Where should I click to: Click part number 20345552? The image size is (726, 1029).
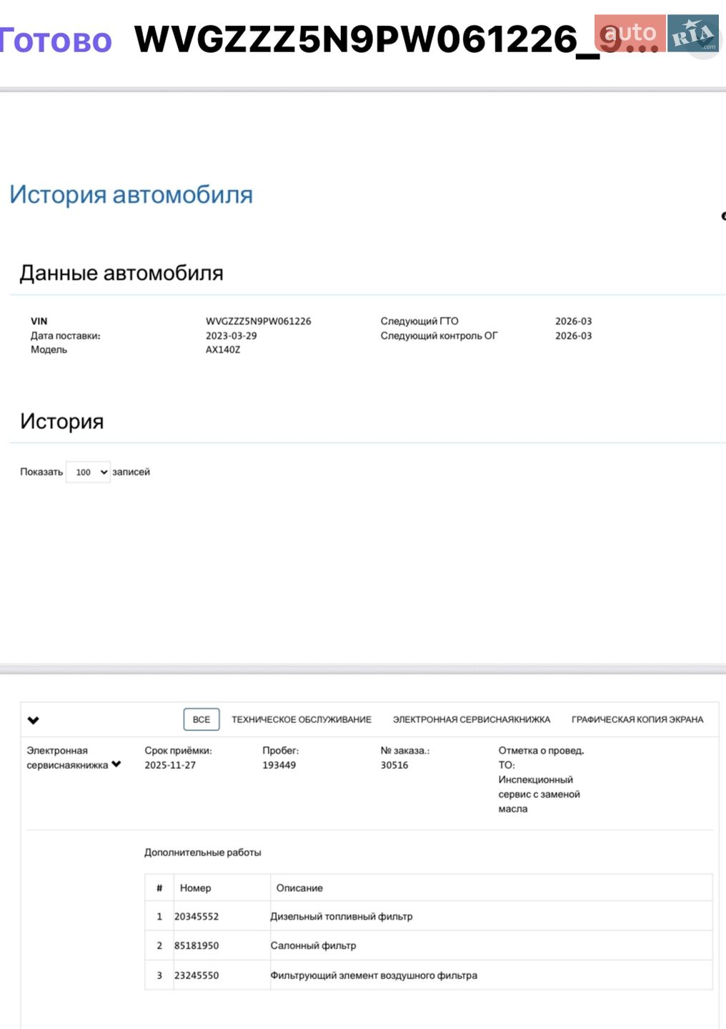(x=197, y=917)
